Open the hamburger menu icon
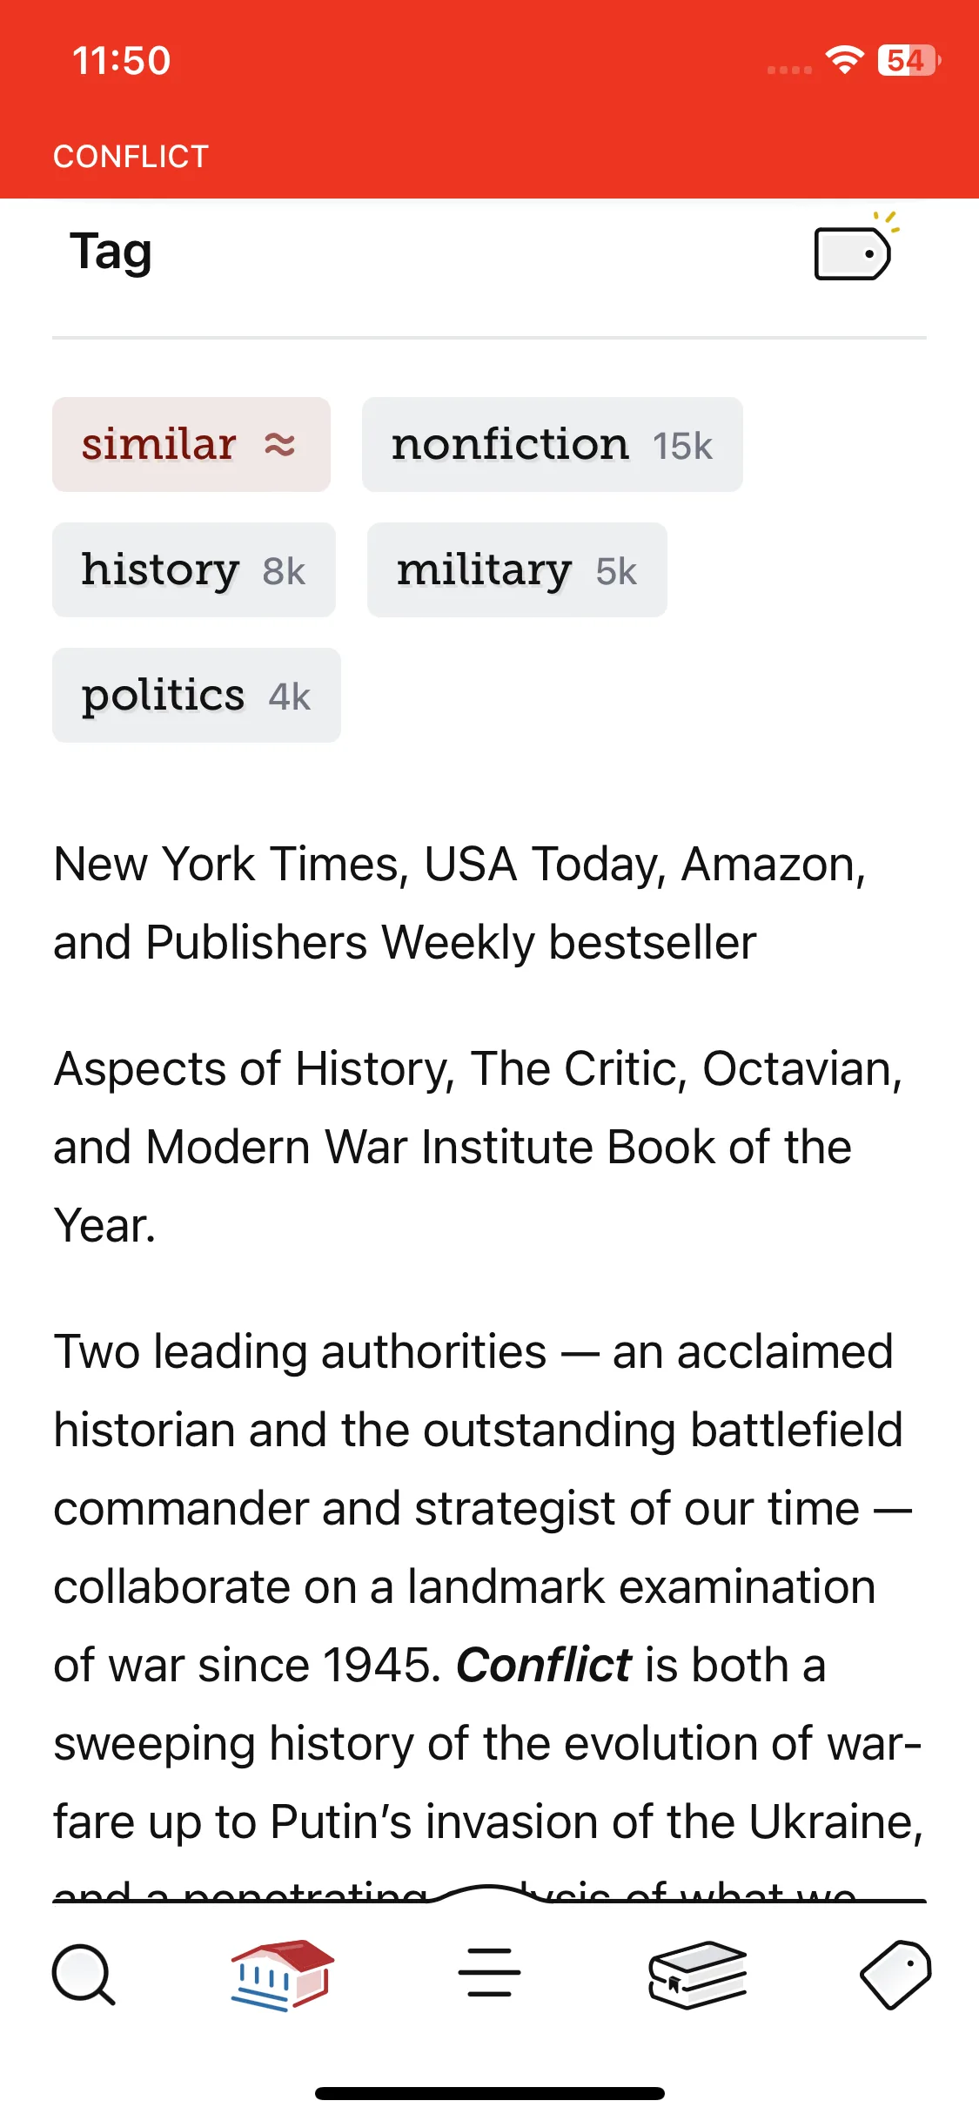The width and height of the screenshot is (979, 2121). (489, 1973)
